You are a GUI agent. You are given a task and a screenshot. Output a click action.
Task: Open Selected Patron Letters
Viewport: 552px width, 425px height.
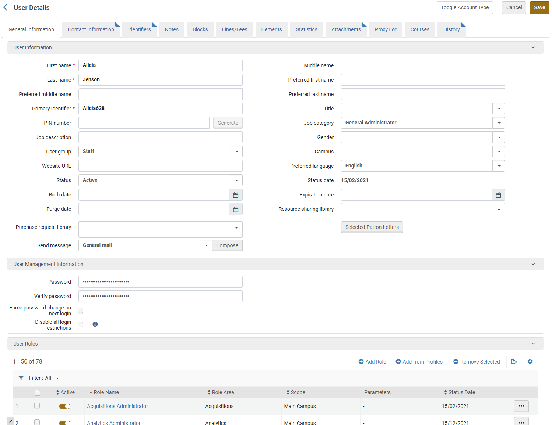pyautogui.click(x=372, y=227)
